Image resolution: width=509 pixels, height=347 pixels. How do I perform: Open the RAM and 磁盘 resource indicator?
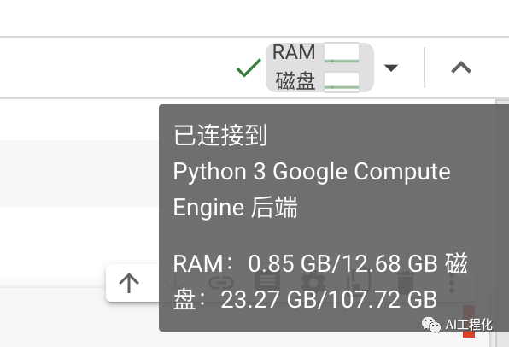pos(319,68)
